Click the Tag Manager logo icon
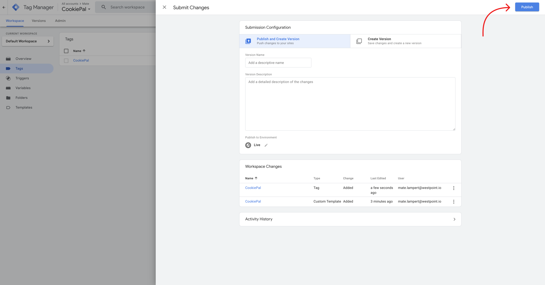 [16, 7]
